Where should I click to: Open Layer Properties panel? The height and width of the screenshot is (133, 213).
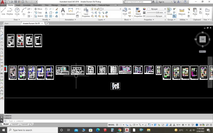[x=86, y=12]
